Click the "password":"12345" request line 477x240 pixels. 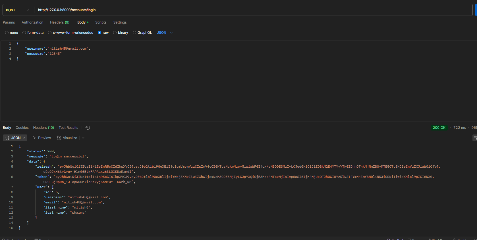pyautogui.click(x=43, y=54)
